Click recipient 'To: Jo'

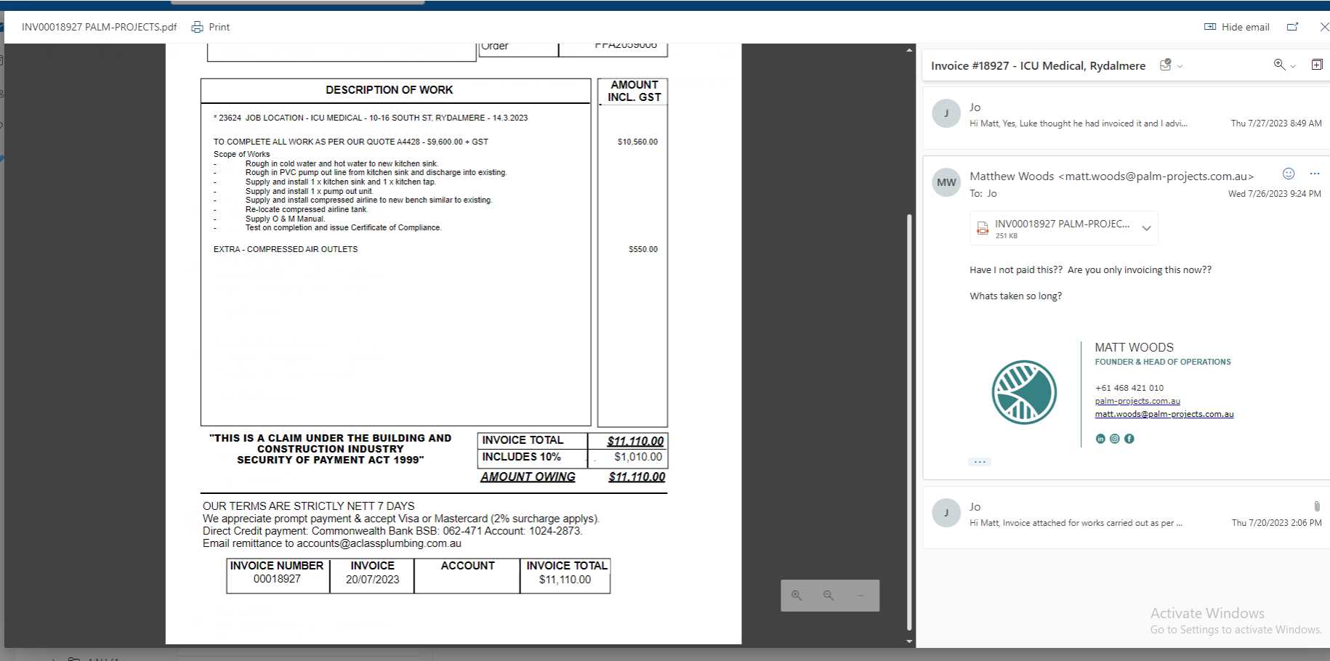[x=983, y=193]
